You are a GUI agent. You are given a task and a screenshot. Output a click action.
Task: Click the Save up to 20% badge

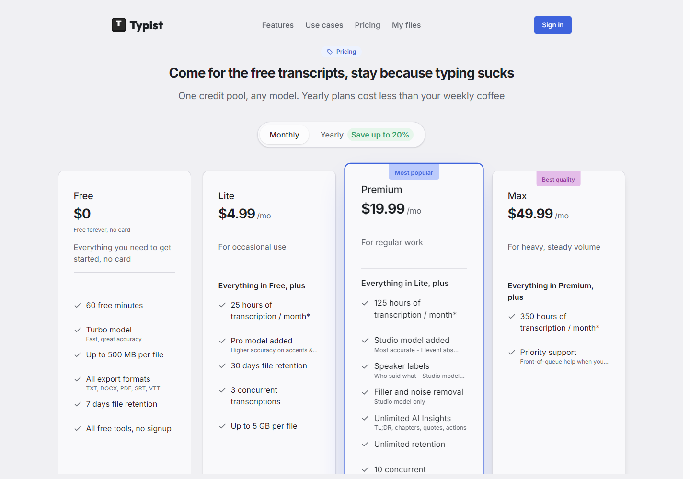tap(380, 135)
